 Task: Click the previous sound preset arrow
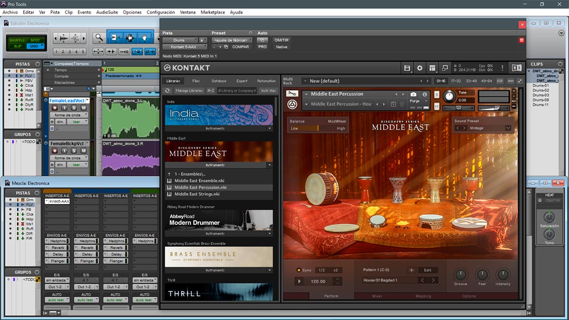click(458, 128)
